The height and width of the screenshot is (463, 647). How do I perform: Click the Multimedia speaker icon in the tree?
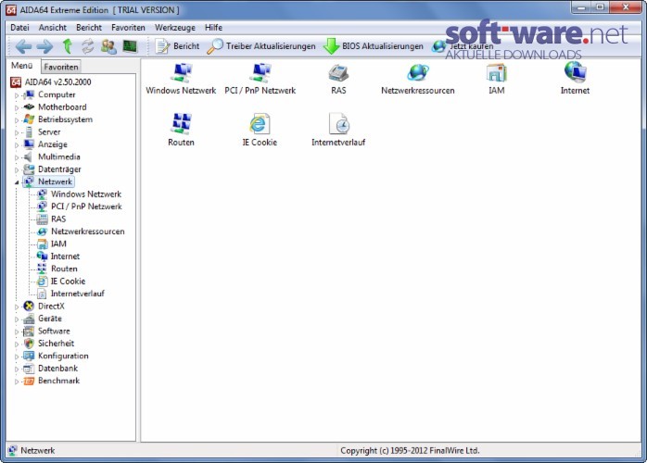29,157
